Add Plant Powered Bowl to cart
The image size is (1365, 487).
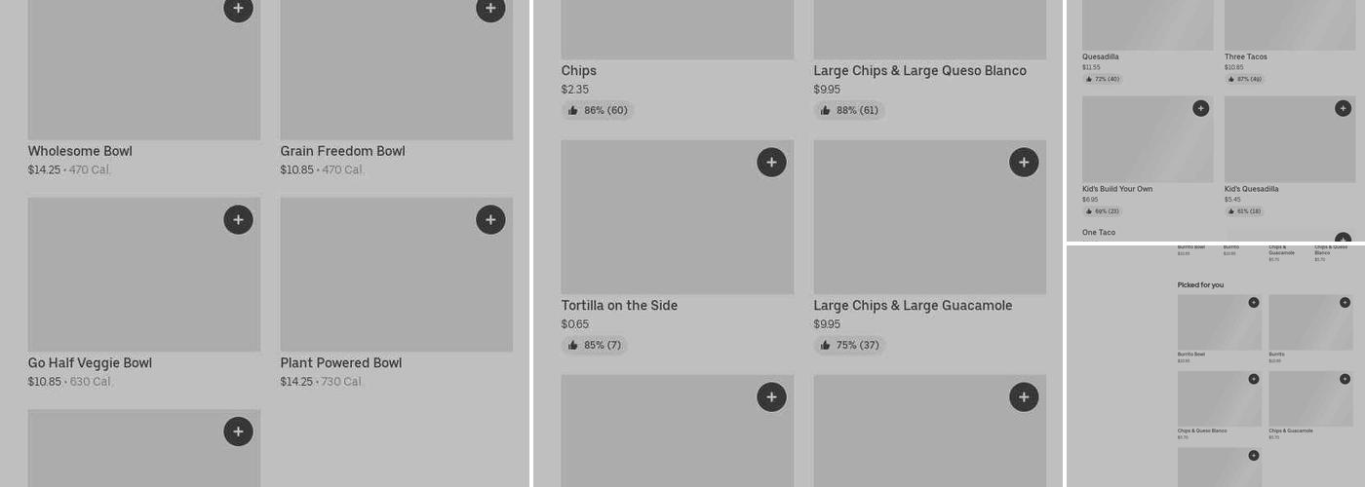click(490, 220)
